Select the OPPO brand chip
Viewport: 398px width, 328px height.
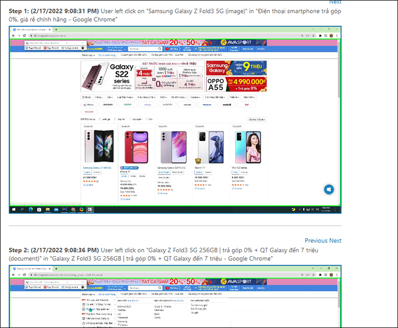(x=128, y=105)
